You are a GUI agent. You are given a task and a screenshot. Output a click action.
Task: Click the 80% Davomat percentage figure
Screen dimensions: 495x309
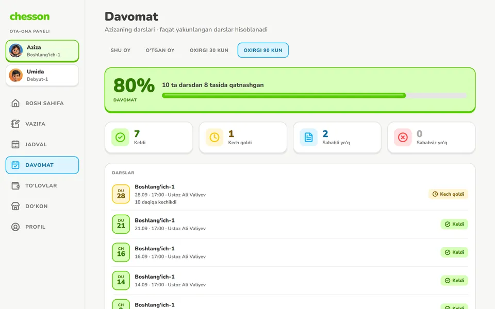(134, 85)
